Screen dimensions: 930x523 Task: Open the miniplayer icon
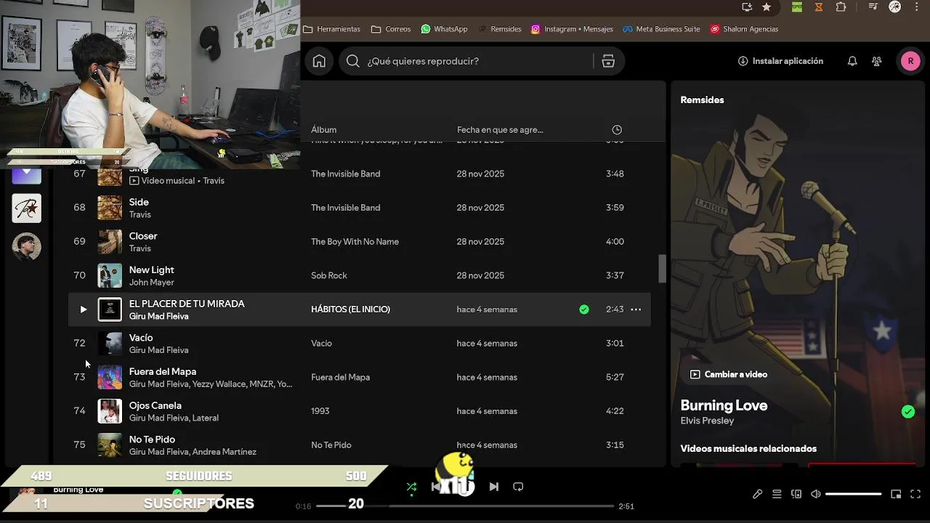pos(896,494)
